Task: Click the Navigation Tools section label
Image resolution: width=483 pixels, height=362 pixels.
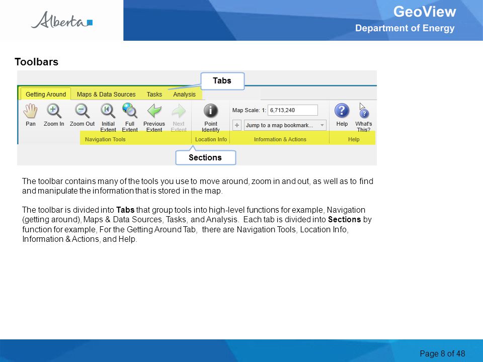Action: (105, 139)
